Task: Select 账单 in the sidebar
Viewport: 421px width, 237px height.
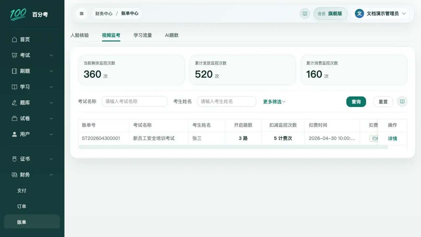Action: click(x=32, y=222)
